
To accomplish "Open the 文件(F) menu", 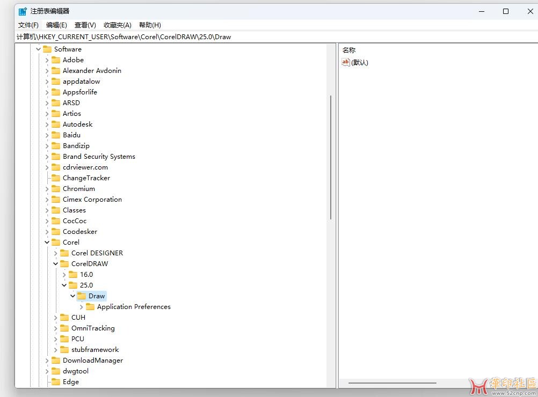I will point(28,25).
